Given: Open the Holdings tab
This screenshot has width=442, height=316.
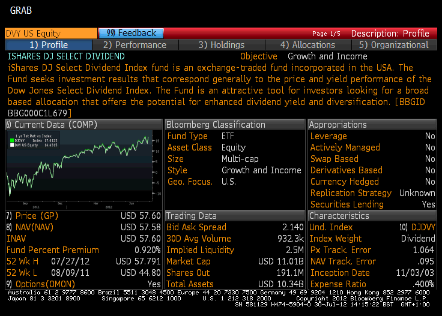Looking at the screenshot, I should 222,45.
